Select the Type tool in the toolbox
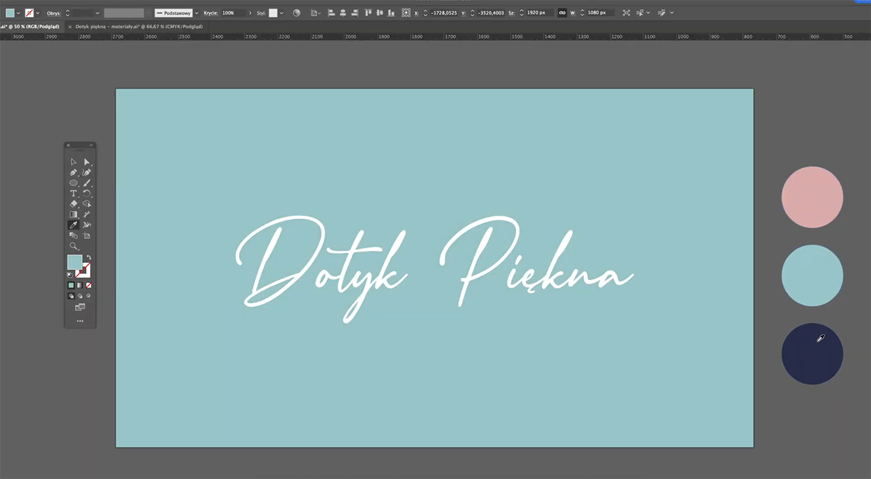This screenshot has width=871, height=479. point(73,193)
